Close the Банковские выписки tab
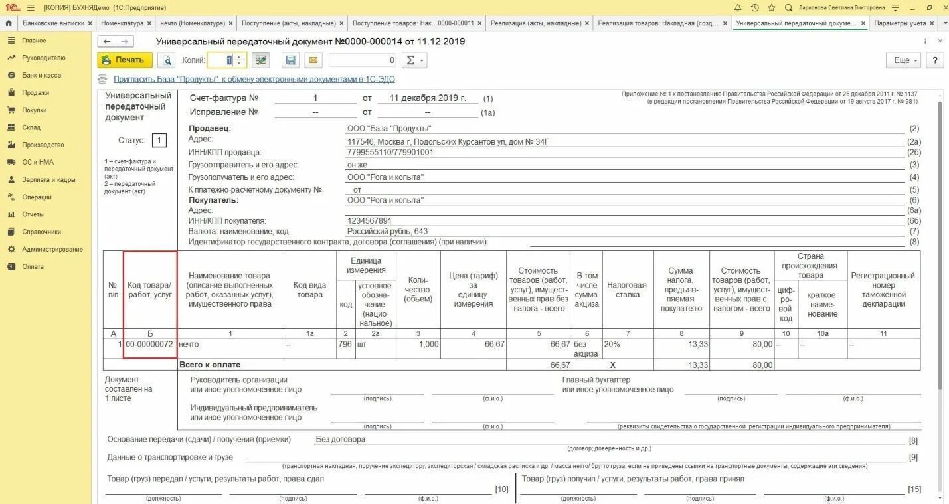The image size is (949, 504). [x=91, y=23]
